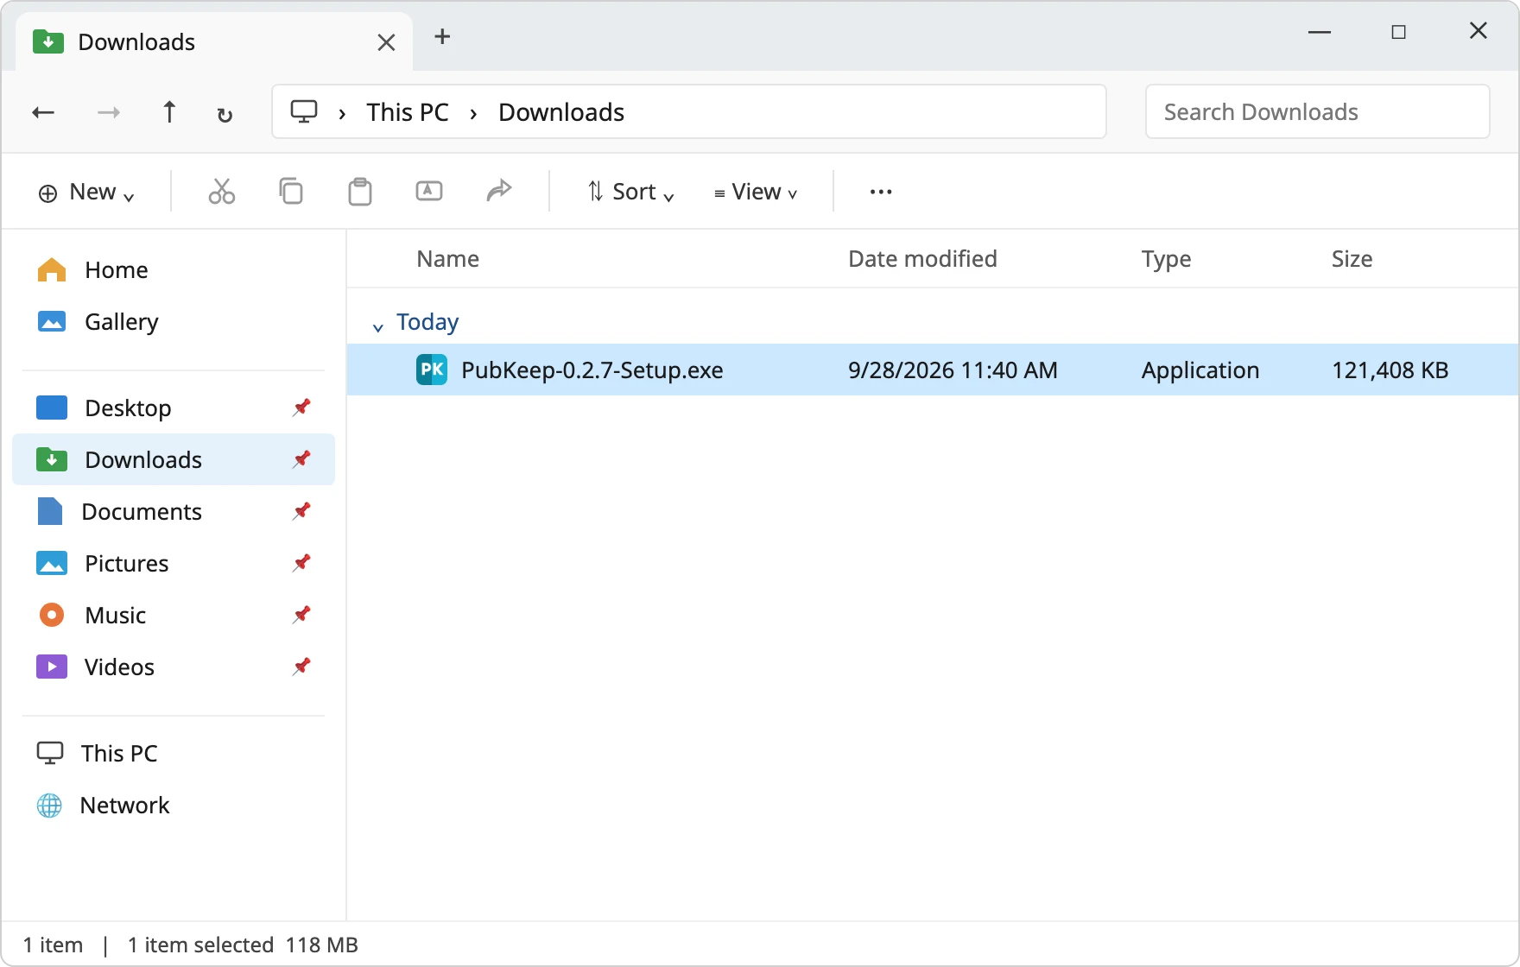Add a new tab with plus button
The image size is (1520, 967).
pyautogui.click(x=442, y=36)
